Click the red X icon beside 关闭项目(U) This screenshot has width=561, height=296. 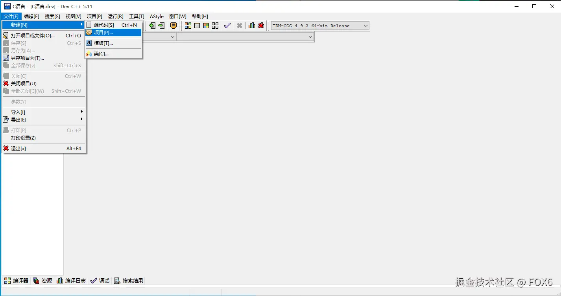point(6,83)
